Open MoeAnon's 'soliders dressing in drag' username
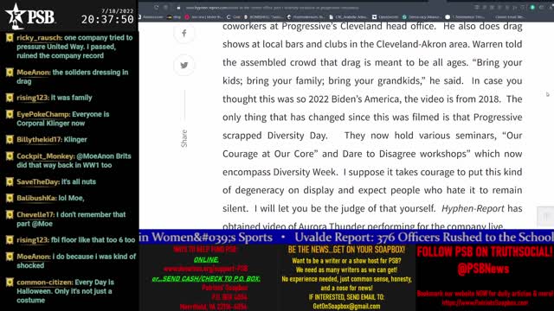Screen dimensions: 554x311 [x=33, y=73]
